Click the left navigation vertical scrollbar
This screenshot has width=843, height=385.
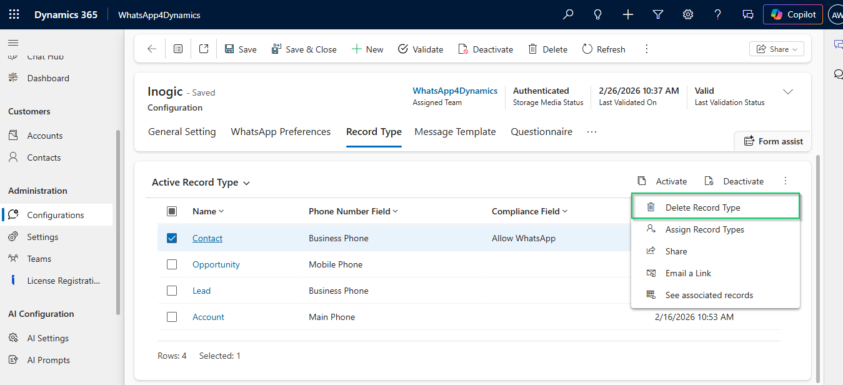tap(118, 222)
